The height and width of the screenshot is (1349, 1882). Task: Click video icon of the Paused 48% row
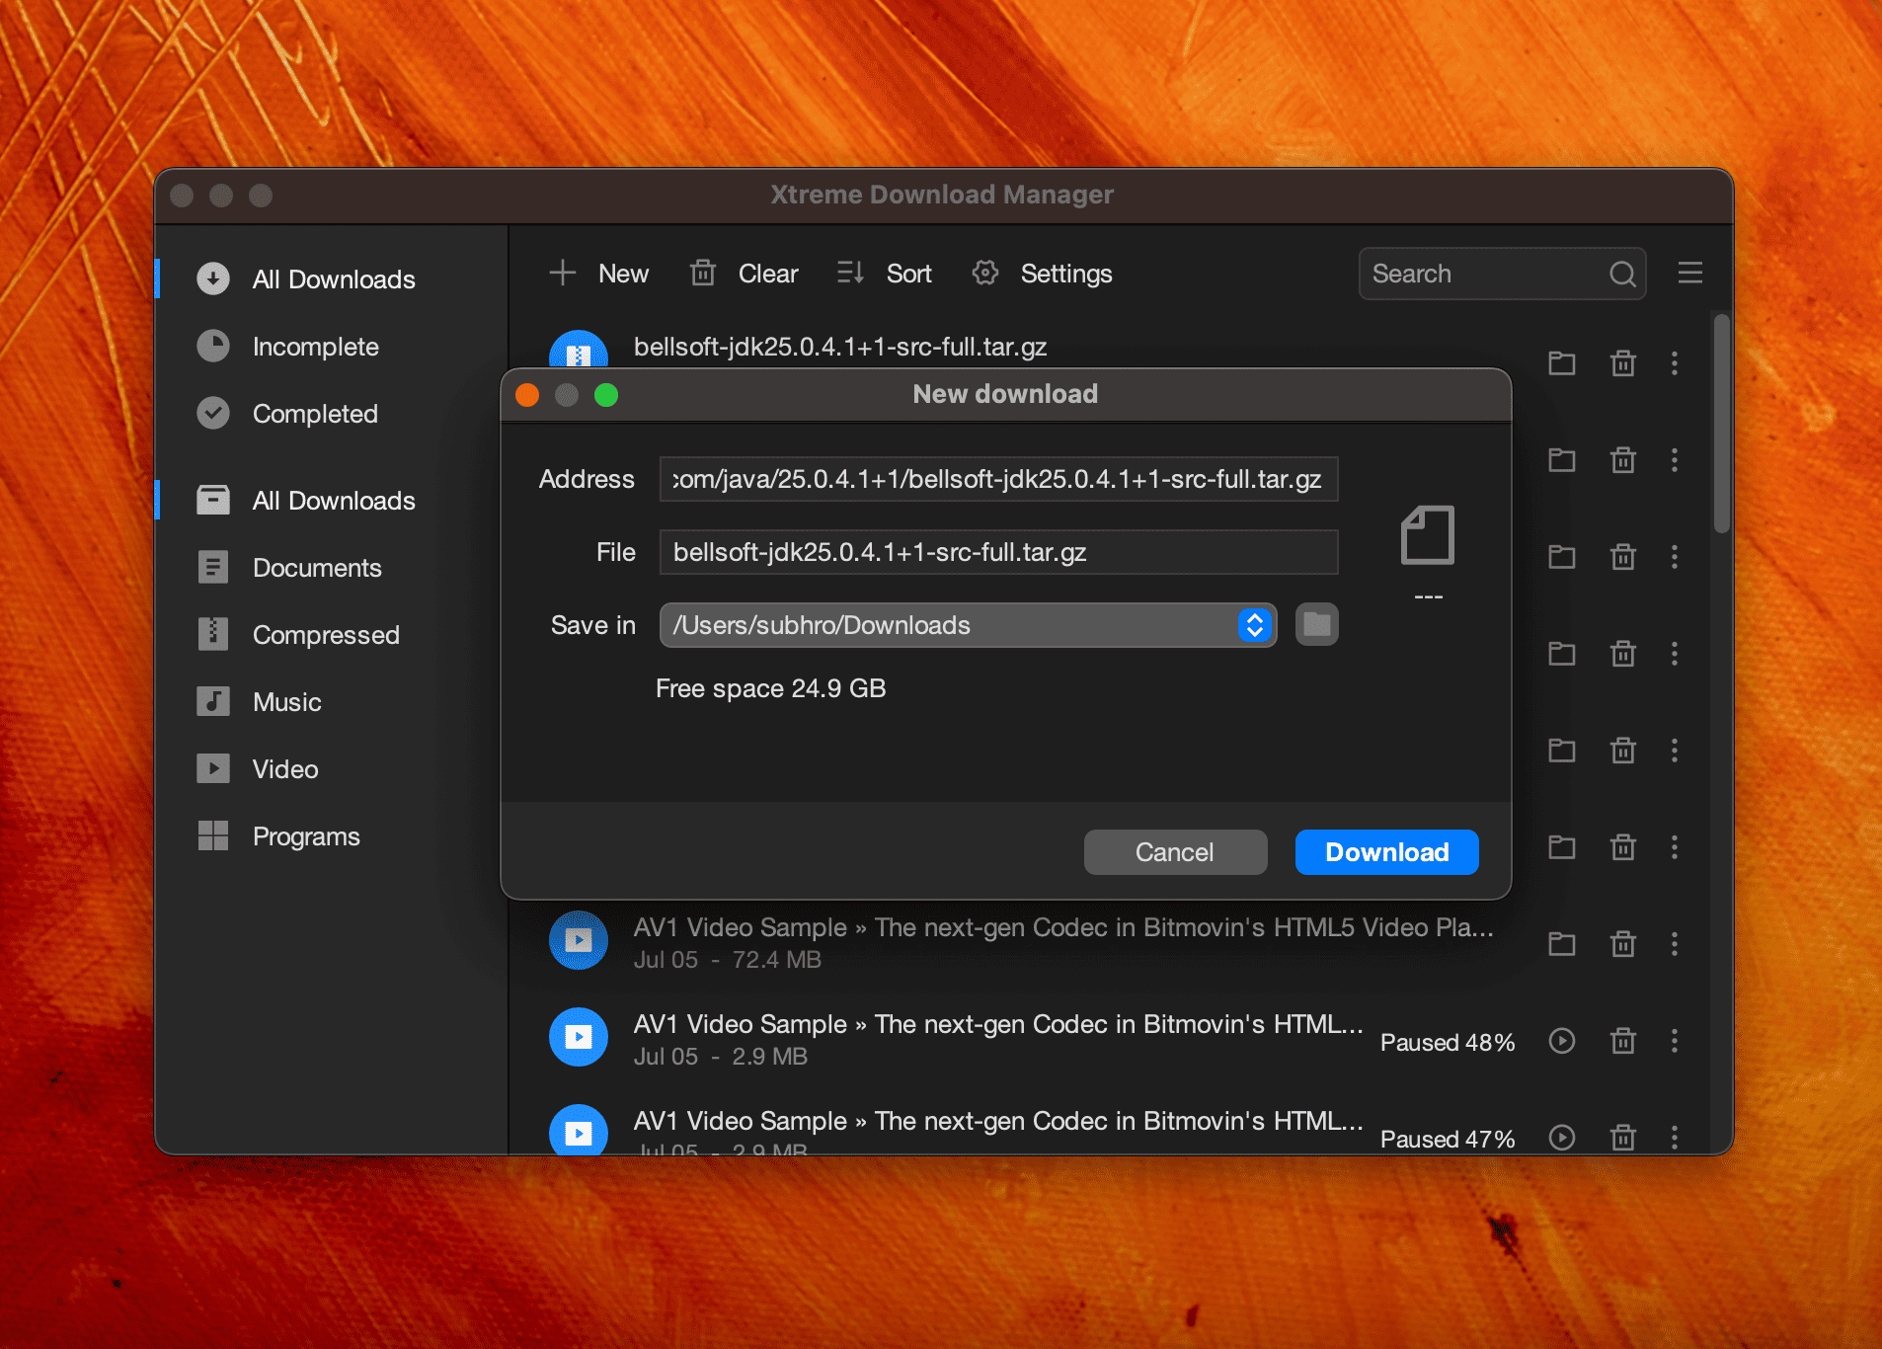tap(579, 1037)
